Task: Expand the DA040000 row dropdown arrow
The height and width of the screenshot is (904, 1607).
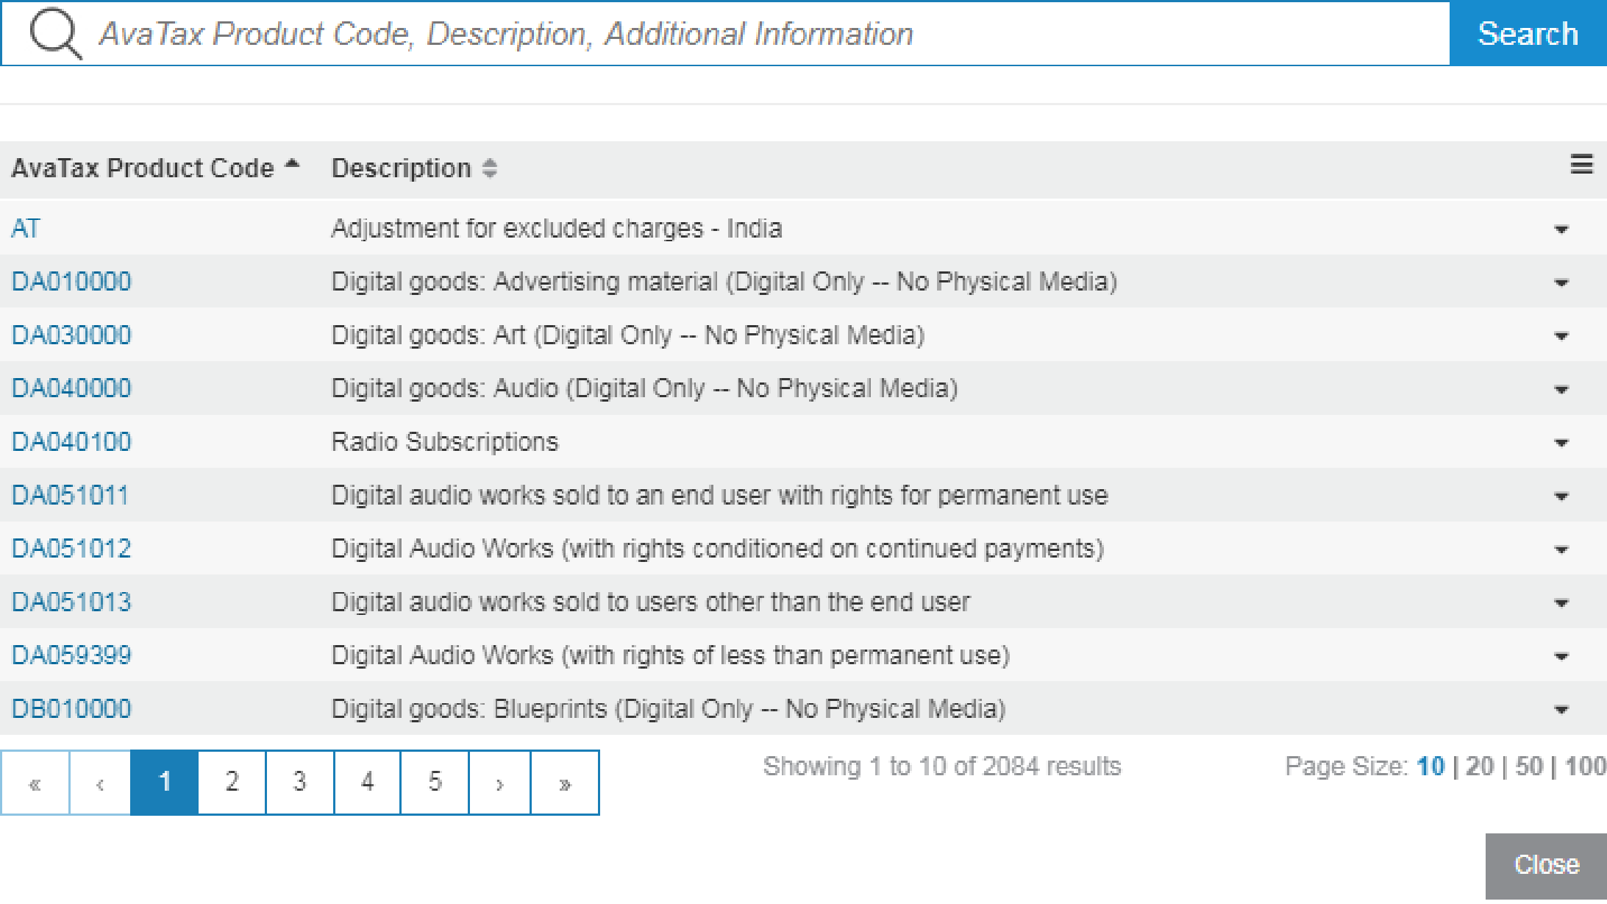Action: [1561, 390]
